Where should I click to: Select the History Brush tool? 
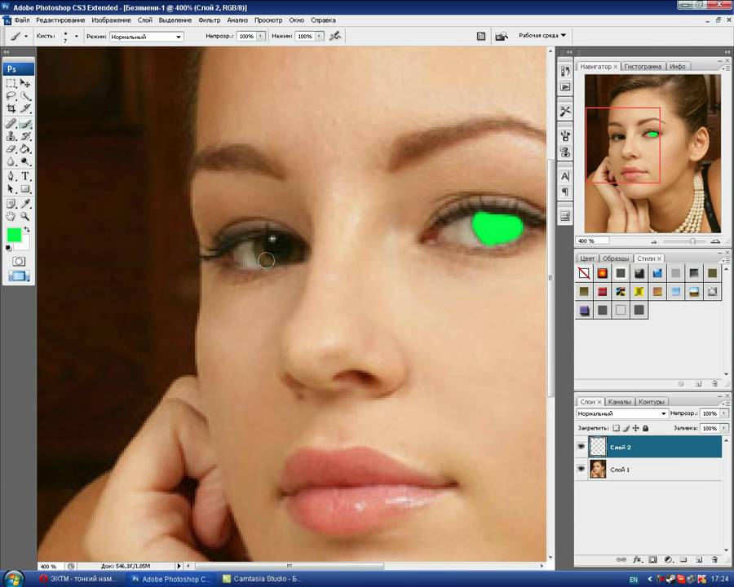tap(25, 136)
